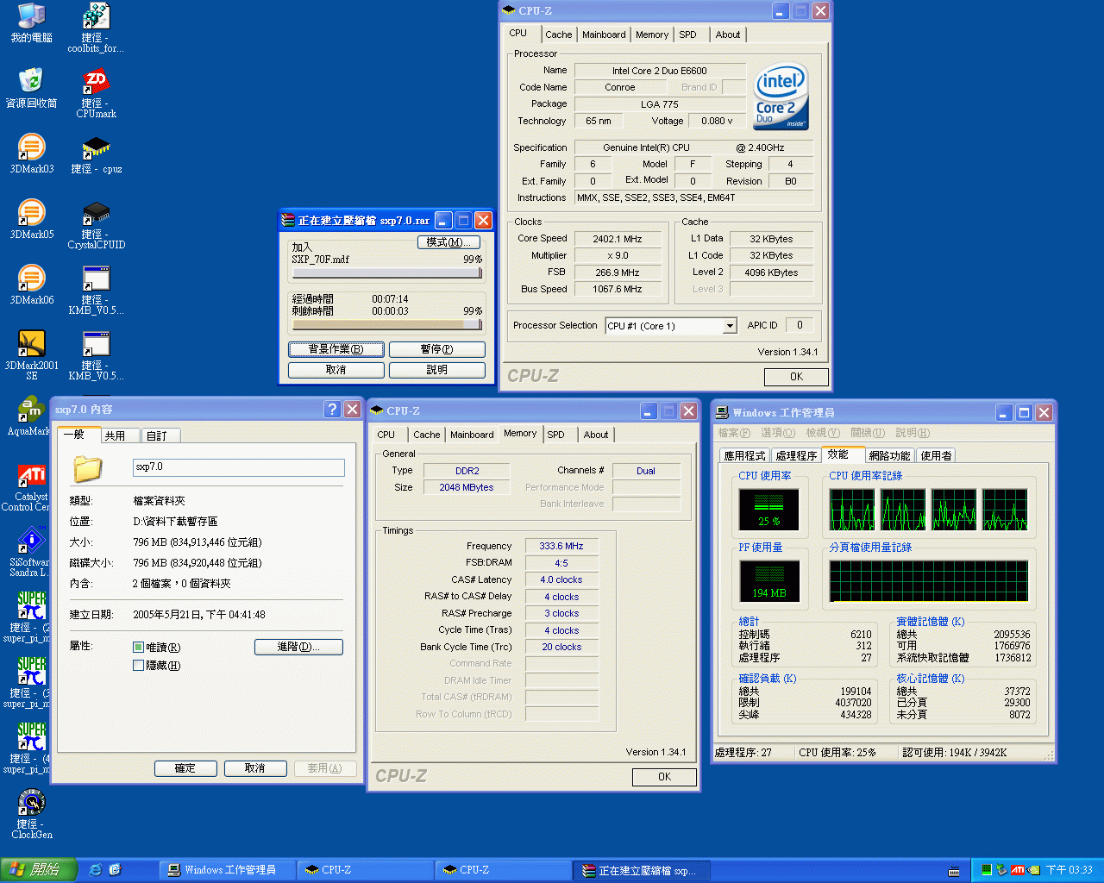Click the help question mark in sxp7.0 dialog

(332, 409)
